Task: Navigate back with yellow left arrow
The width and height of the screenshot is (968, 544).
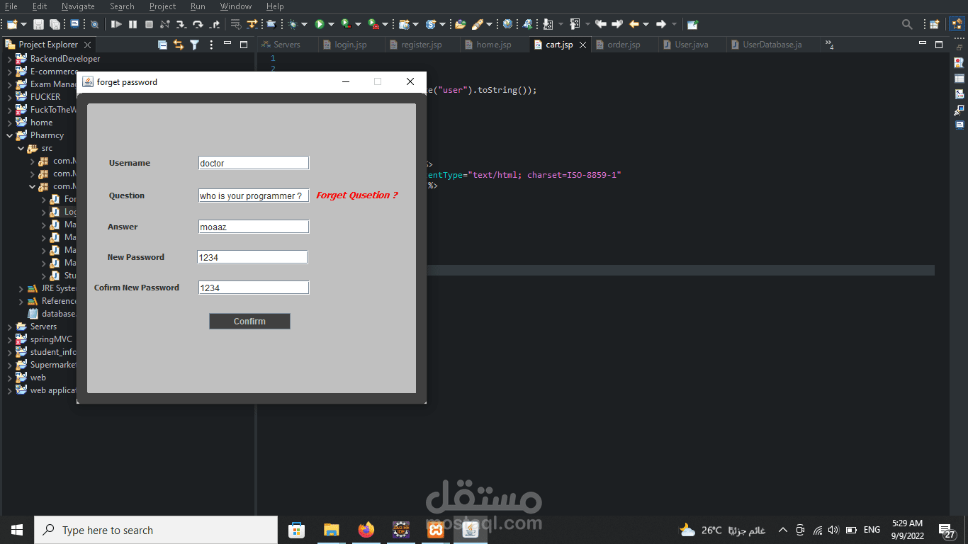Action: point(634,24)
